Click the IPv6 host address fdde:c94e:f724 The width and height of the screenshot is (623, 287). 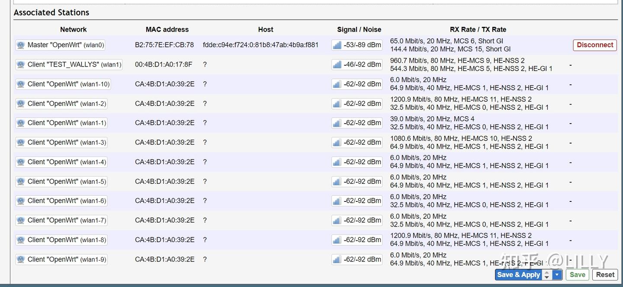point(261,45)
